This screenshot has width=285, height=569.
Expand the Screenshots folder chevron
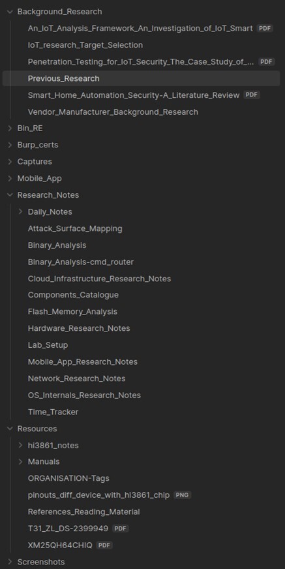pos(10,562)
